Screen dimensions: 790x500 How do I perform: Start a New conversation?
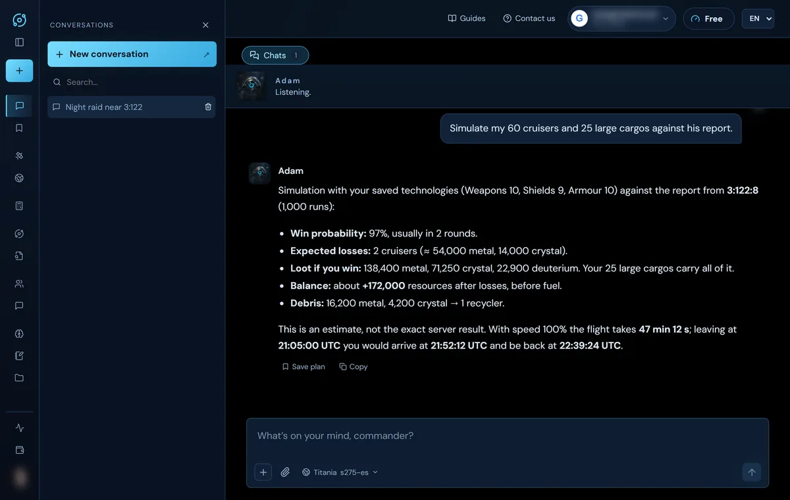132,54
